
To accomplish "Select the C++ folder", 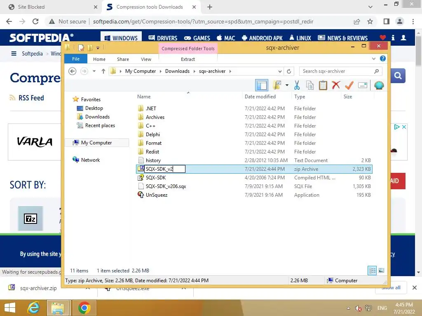I will 254,126.
